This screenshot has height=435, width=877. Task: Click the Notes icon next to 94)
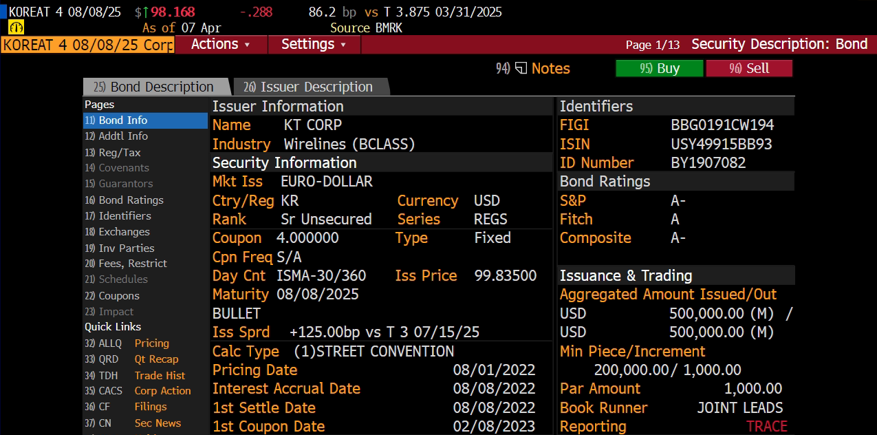click(521, 68)
